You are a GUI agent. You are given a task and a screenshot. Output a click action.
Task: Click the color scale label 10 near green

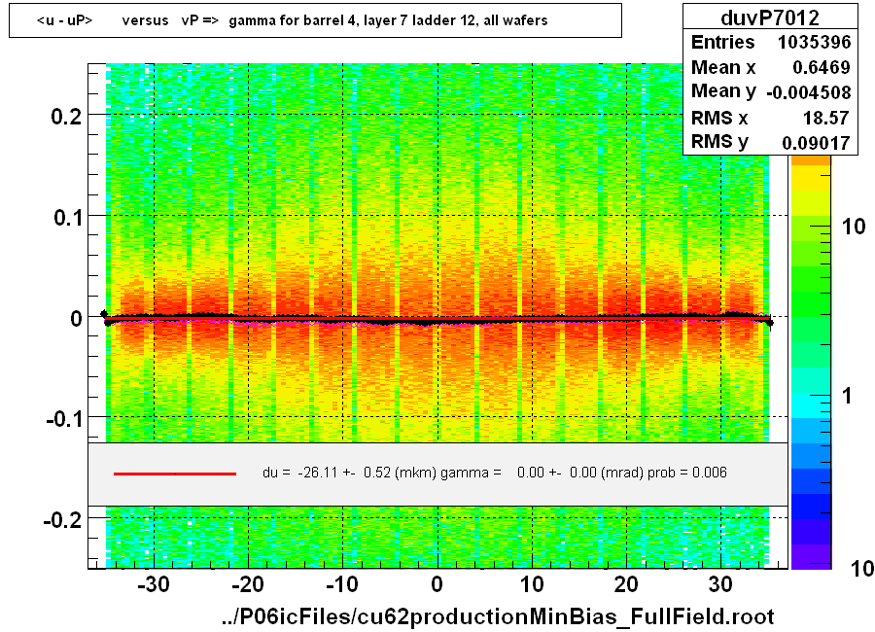[854, 227]
